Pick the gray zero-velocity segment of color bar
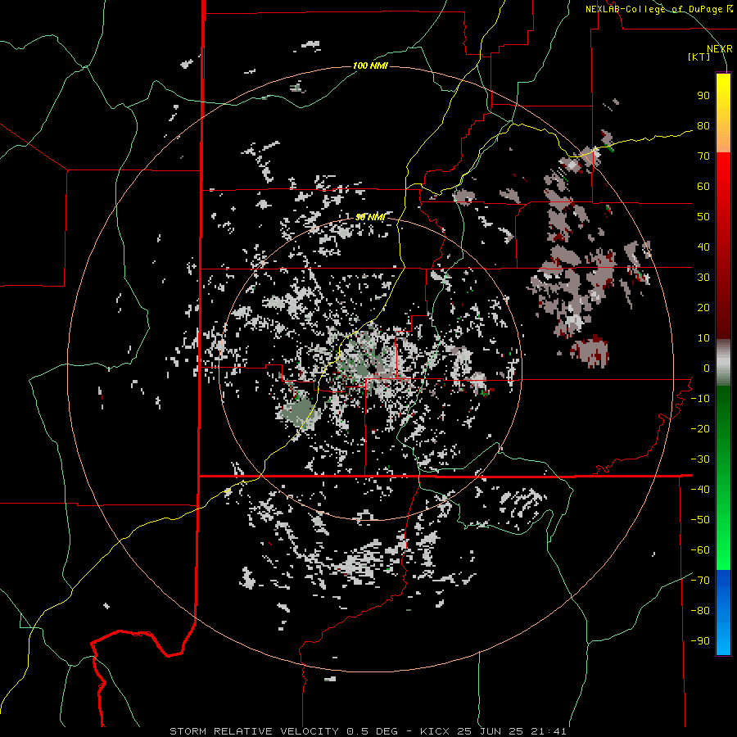Viewport: 737px width, 737px height. (x=723, y=363)
